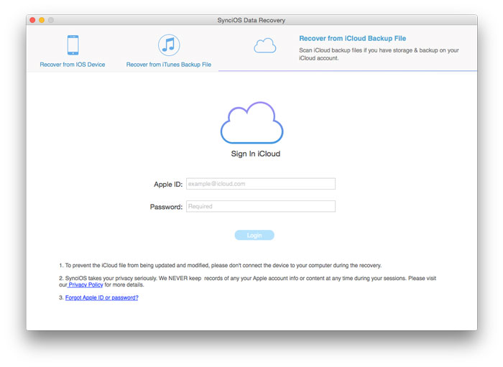Select Recover from iCloud Backup File heading
Viewport: 503px width, 367px height.
(353, 39)
